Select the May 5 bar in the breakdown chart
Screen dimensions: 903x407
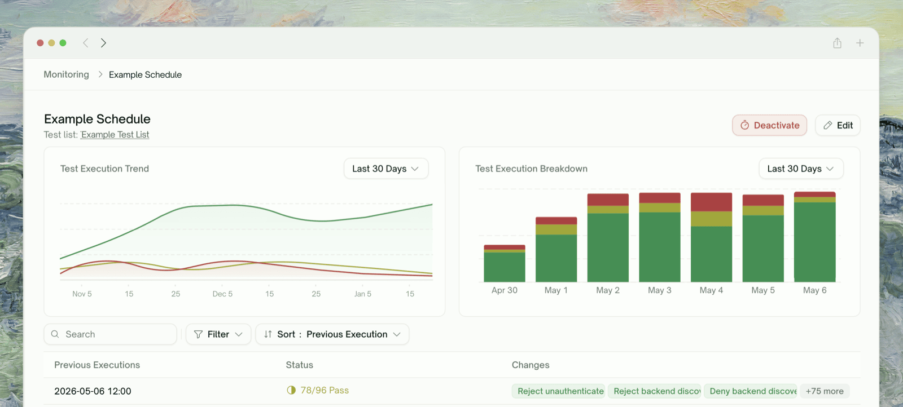763,238
